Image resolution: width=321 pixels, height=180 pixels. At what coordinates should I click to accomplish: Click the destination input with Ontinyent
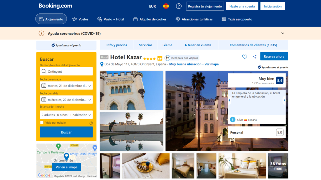pos(66,71)
